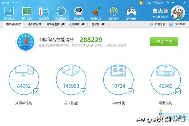Click the graphics card cube icon

(71, 71)
